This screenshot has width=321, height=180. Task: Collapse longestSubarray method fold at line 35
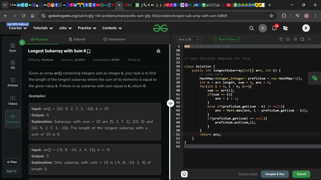(181, 71)
